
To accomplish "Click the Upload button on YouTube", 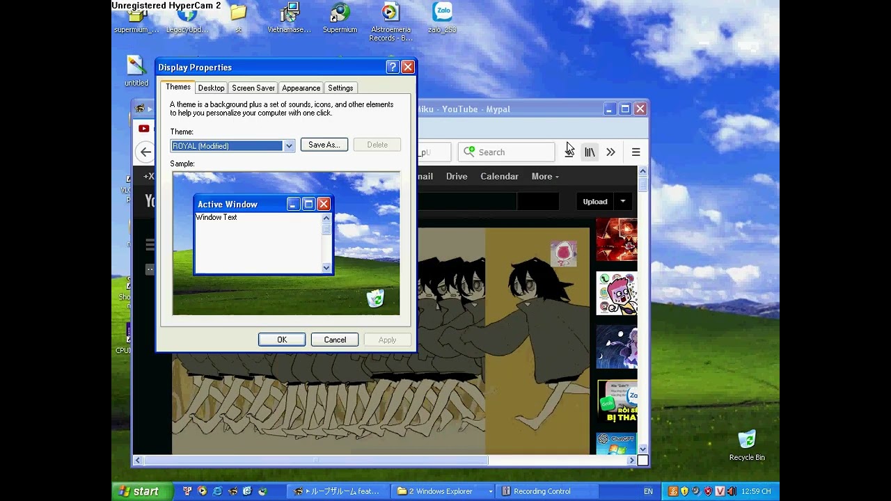I will 595,202.
